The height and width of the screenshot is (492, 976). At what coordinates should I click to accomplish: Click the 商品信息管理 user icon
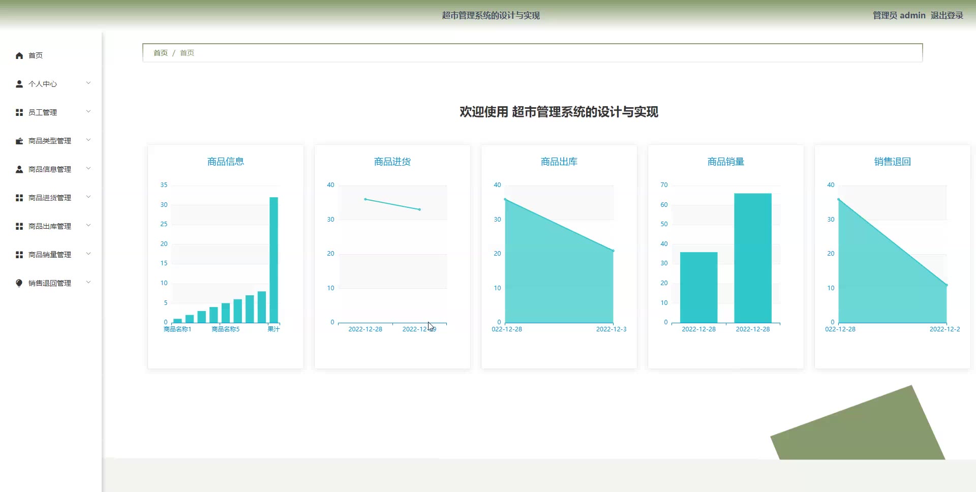(19, 169)
